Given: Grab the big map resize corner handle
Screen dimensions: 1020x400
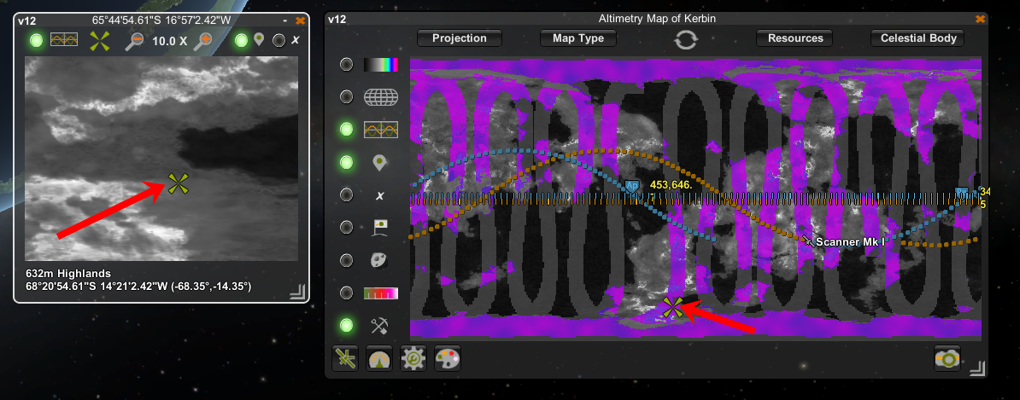Looking at the screenshot, I should tap(977, 368).
